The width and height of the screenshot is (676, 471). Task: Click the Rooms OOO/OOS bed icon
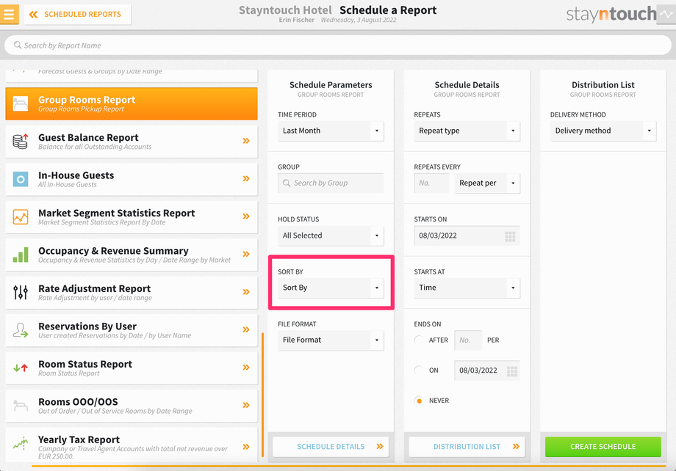click(21, 406)
